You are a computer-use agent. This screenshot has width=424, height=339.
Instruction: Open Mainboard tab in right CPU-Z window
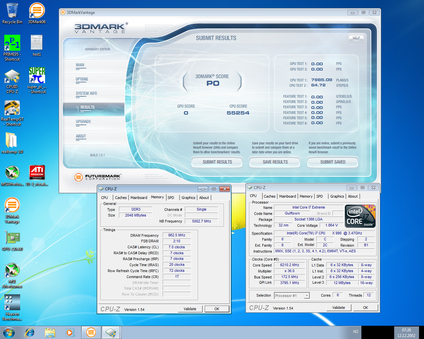(x=288, y=196)
